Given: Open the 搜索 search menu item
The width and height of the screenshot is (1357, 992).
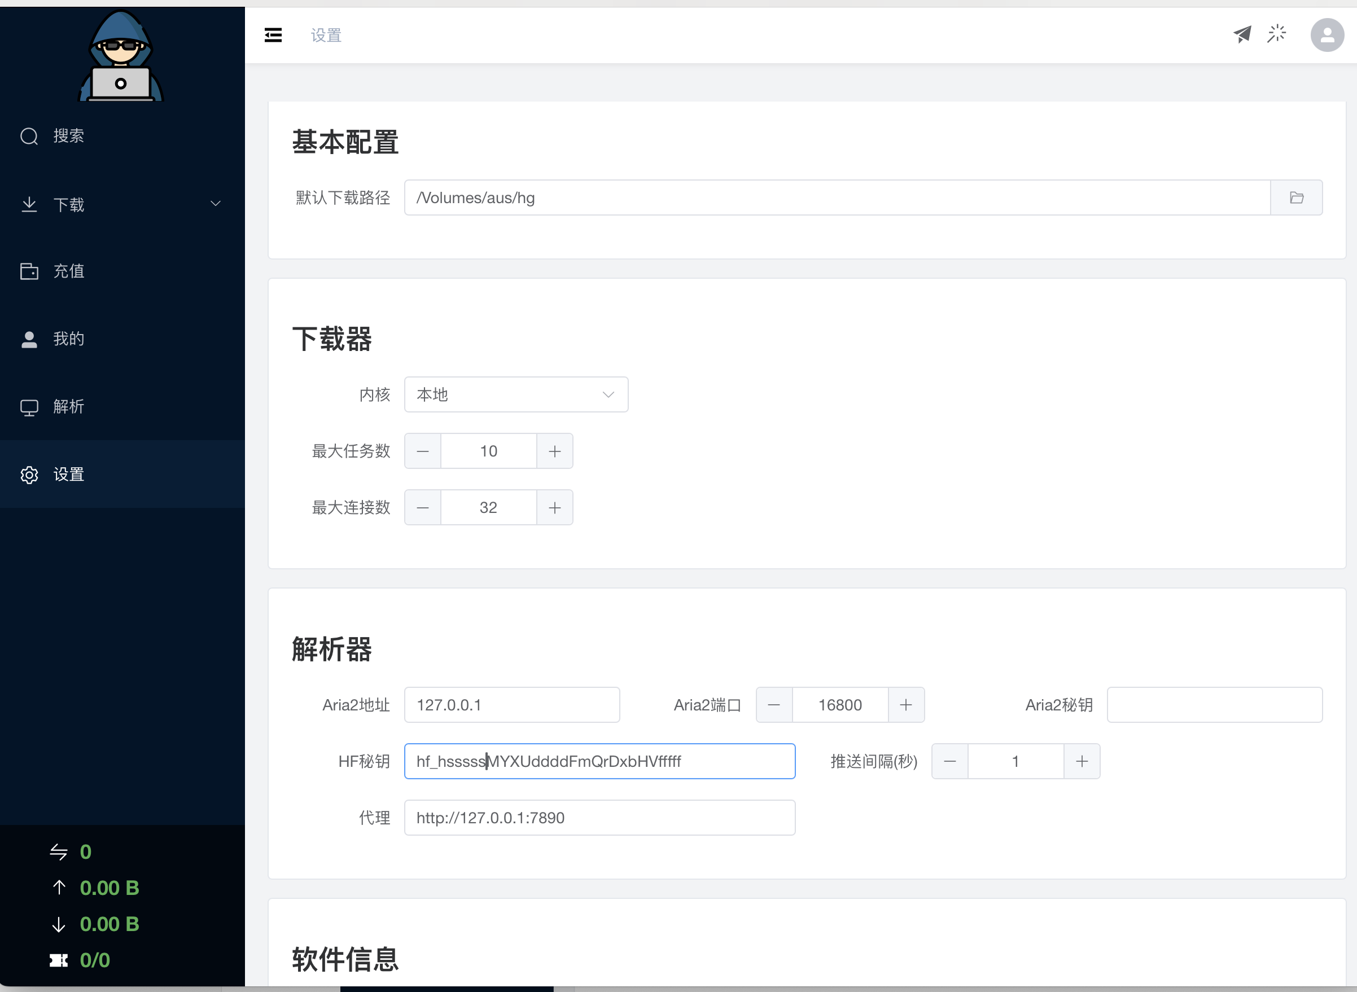Looking at the screenshot, I should click(68, 137).
